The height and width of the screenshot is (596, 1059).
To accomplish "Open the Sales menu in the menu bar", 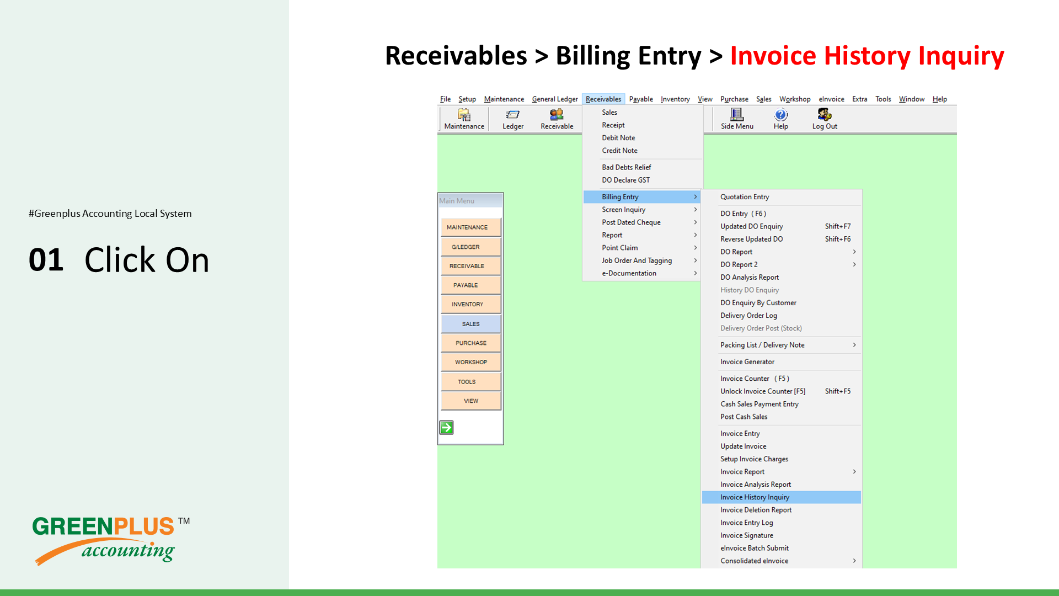I will [763, 99].
